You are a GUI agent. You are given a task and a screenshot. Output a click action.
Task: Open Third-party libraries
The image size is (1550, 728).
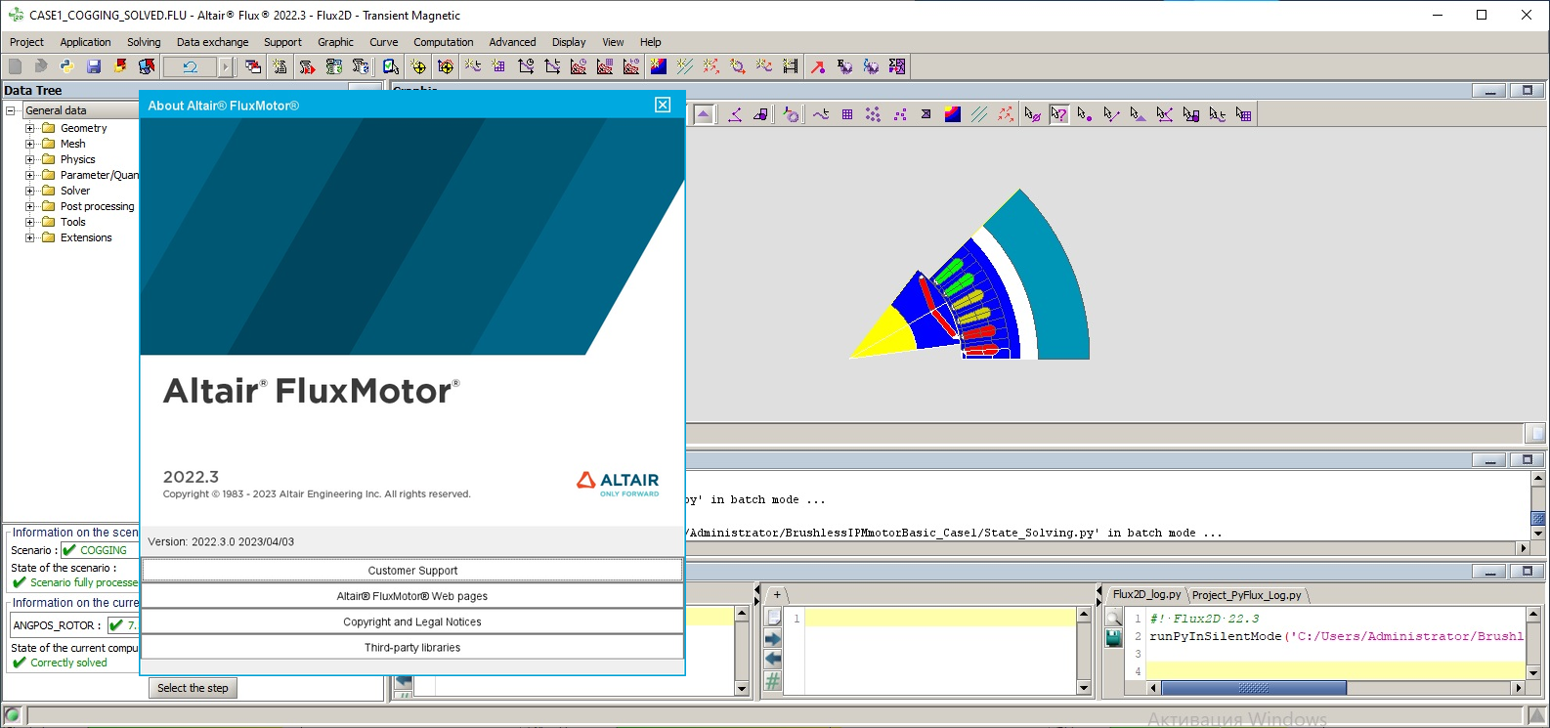412,647
